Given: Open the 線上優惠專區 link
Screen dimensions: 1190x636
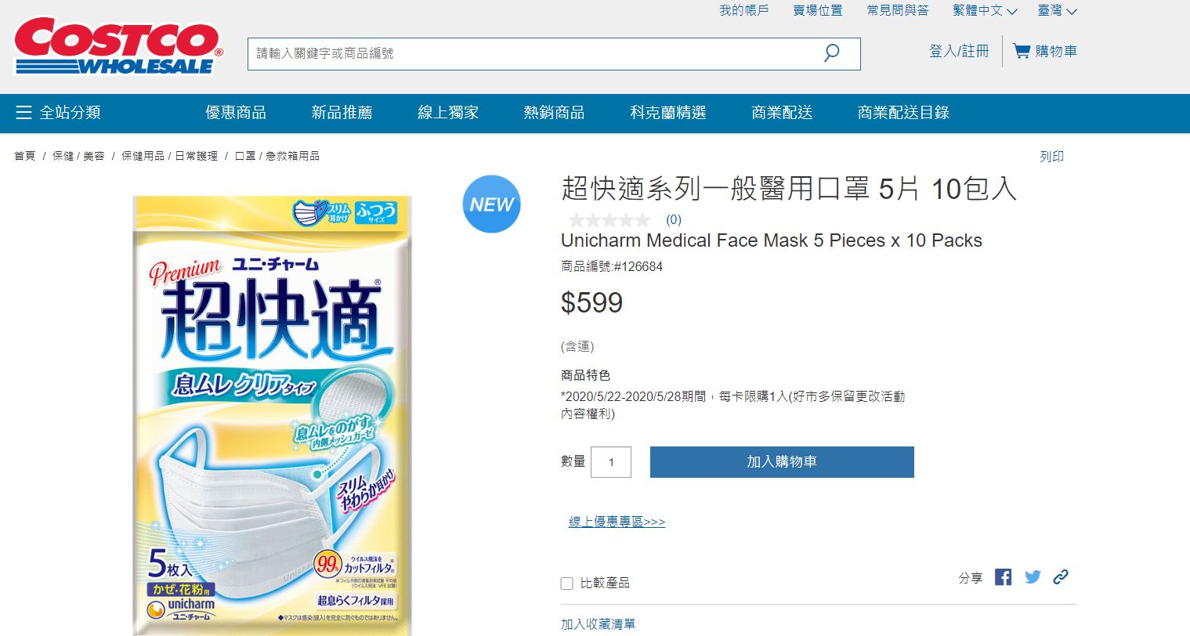Looking at the screenshot, I should 616,522.
